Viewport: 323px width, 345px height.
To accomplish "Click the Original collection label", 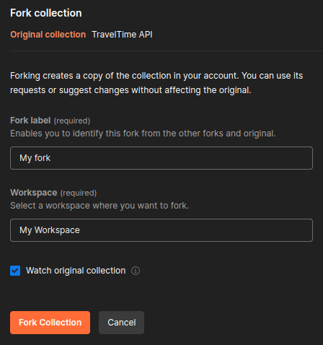I will click(x=48, y=35).
